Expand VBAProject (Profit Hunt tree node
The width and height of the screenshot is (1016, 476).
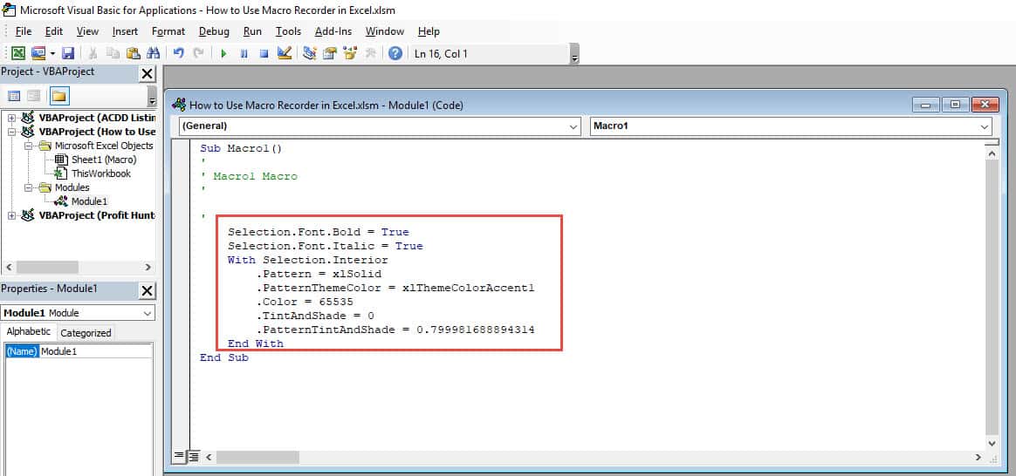coord(11,215)
